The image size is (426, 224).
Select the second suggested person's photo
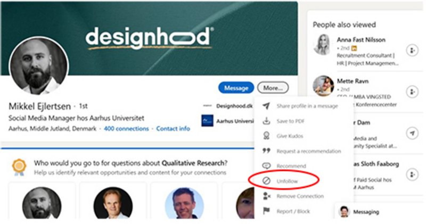[x=113, y=203]
